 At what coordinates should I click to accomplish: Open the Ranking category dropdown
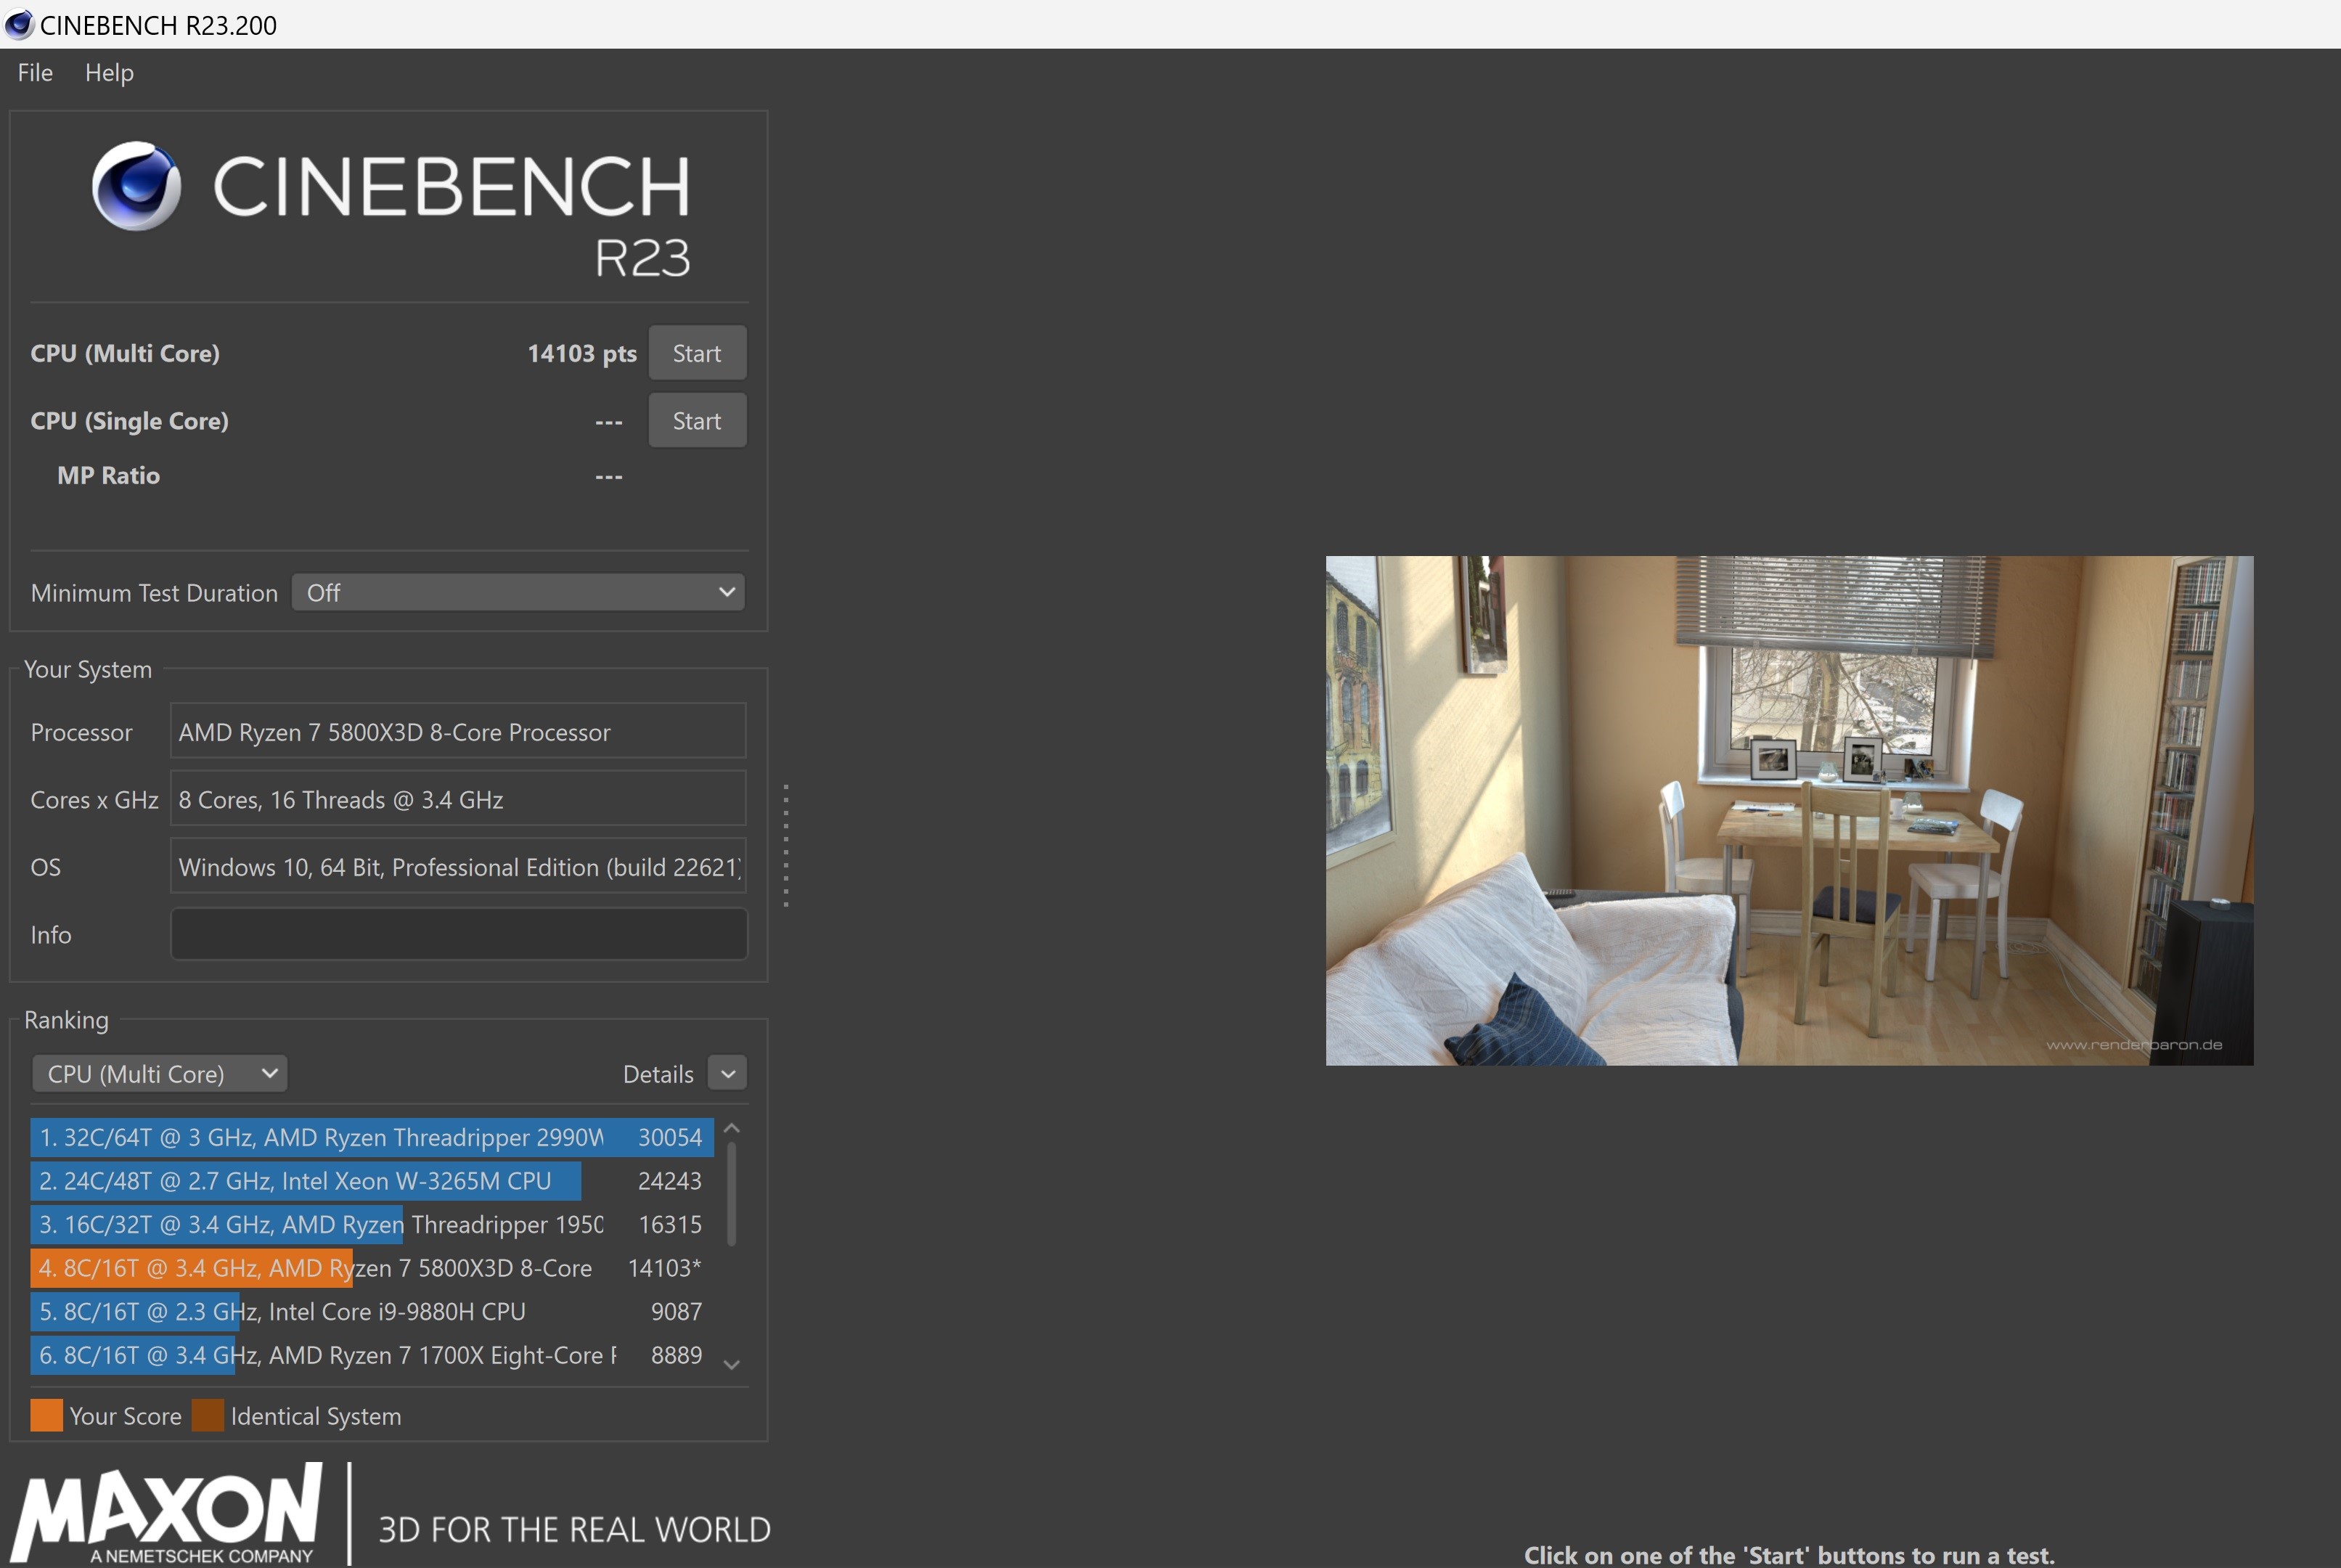click(x=159, y=1073)
